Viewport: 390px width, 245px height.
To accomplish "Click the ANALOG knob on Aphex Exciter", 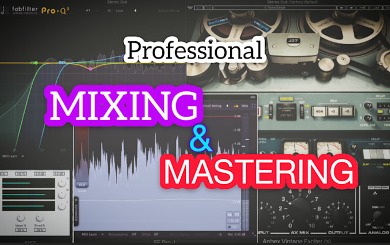I will pyautogui.click(x=378, y=217).
